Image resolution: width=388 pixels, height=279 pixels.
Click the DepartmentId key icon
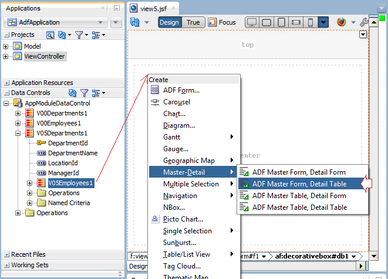click(41, 142)
